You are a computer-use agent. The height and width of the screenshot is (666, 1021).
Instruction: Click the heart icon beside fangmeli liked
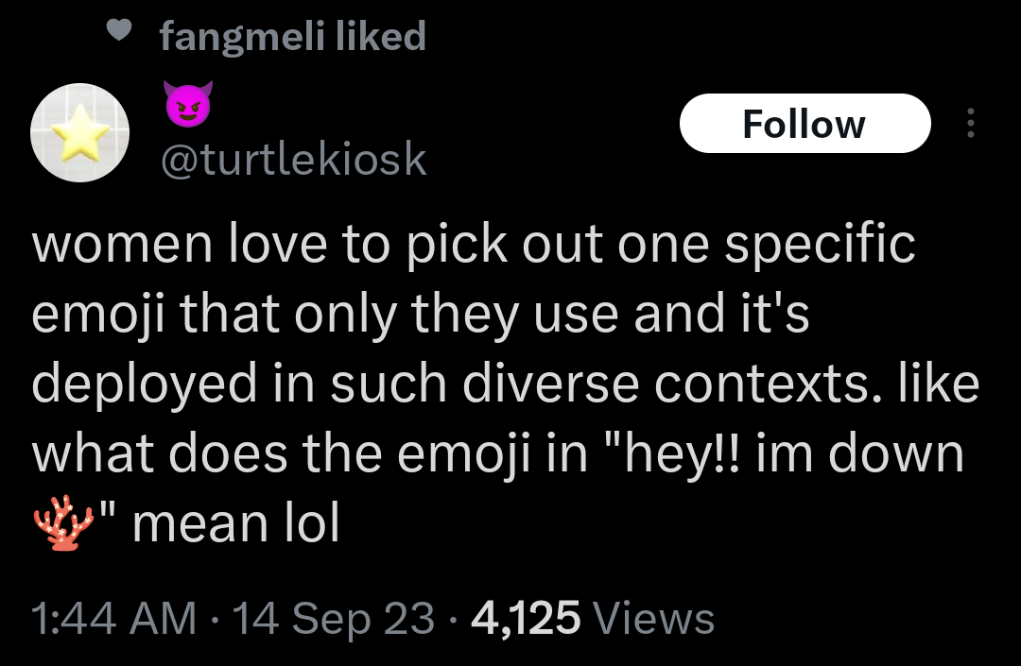coord(117,30)
